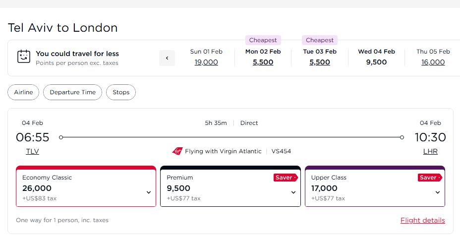
Task: Click the previous dates arrow
Action: pos(167,58)
